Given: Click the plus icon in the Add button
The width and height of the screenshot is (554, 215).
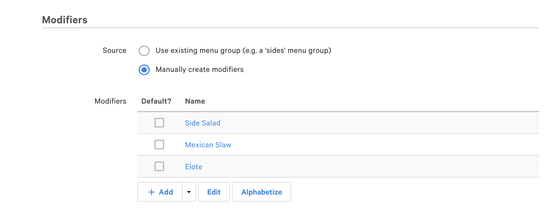Looking at the screenshot, I should point(152,192).
